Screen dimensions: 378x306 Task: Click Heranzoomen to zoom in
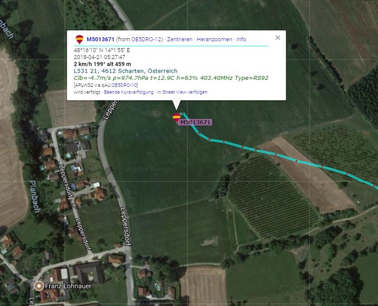(x=215, y=39)
